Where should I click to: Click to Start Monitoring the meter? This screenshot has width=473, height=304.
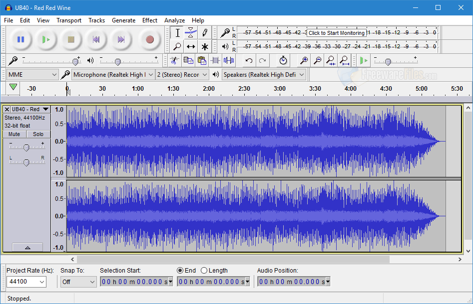[336, 32]
